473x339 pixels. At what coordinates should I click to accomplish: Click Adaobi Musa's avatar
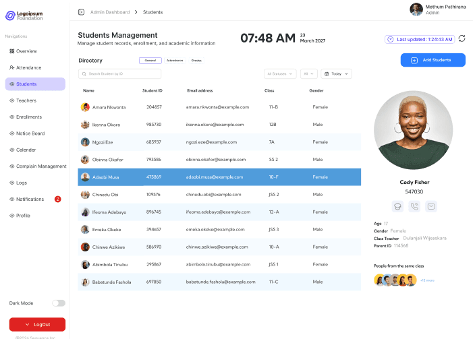tap(85, 177)
